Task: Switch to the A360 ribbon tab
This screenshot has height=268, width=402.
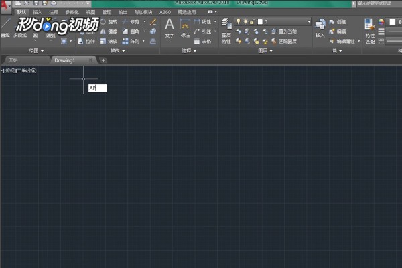Action: coord(165,12)
